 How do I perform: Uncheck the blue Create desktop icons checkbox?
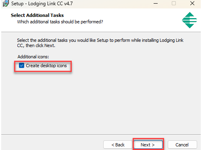point(21,66)
